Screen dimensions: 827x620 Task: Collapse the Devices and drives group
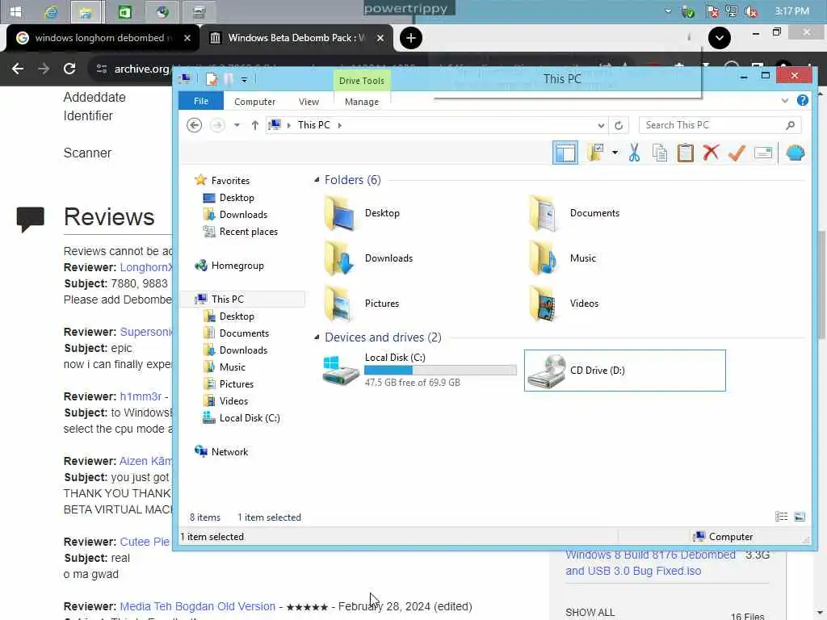pyautogui.click(x=317, y=337)
